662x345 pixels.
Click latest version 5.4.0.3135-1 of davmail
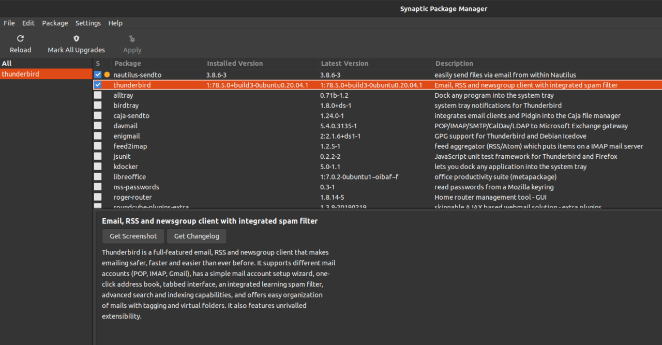(338, 126)
